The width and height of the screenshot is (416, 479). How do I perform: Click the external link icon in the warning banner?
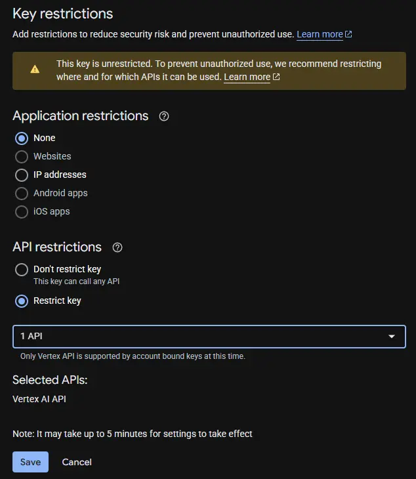click(276, 77)
